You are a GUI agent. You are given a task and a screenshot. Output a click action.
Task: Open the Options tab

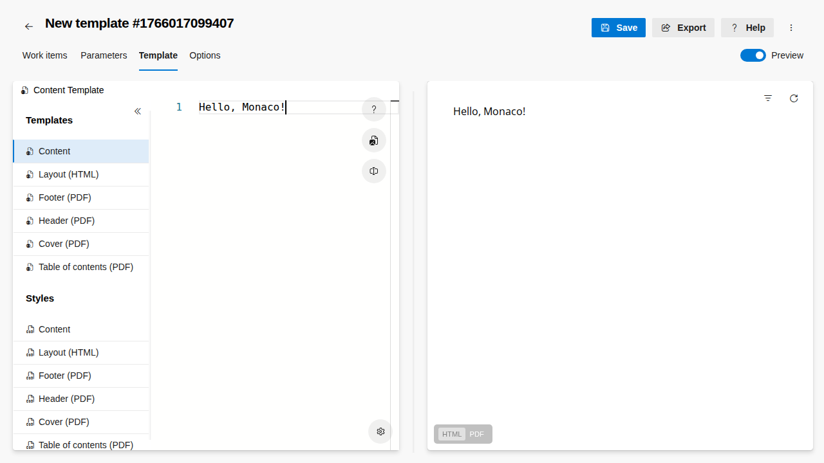[x=205, y=55]
